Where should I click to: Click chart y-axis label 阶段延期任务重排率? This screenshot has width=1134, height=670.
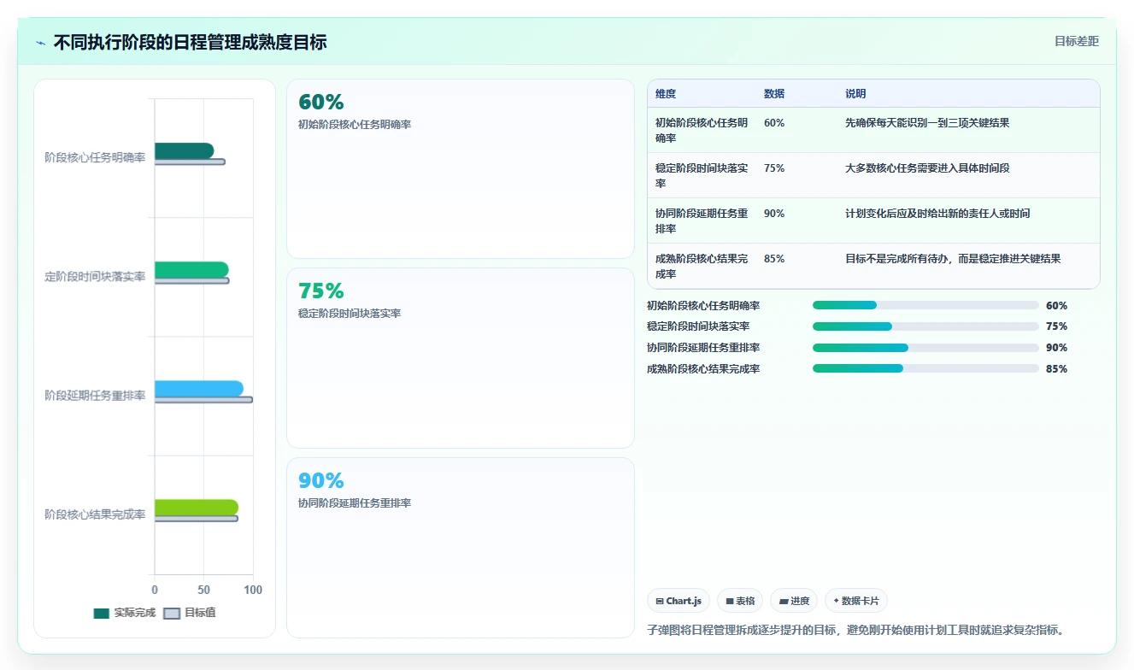pos(95,396)
